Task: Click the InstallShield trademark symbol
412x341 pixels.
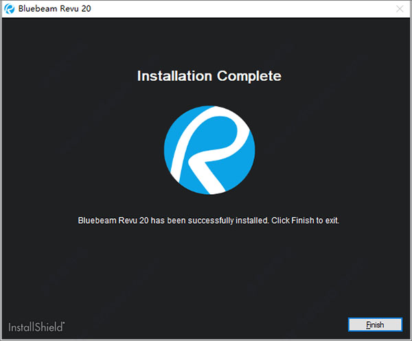Action: (x=65, y=321)
